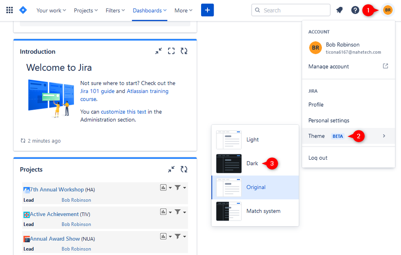This screenshot has height=255, width=401.
Task: Click the blue Create plus button
Action: [208, 10]
